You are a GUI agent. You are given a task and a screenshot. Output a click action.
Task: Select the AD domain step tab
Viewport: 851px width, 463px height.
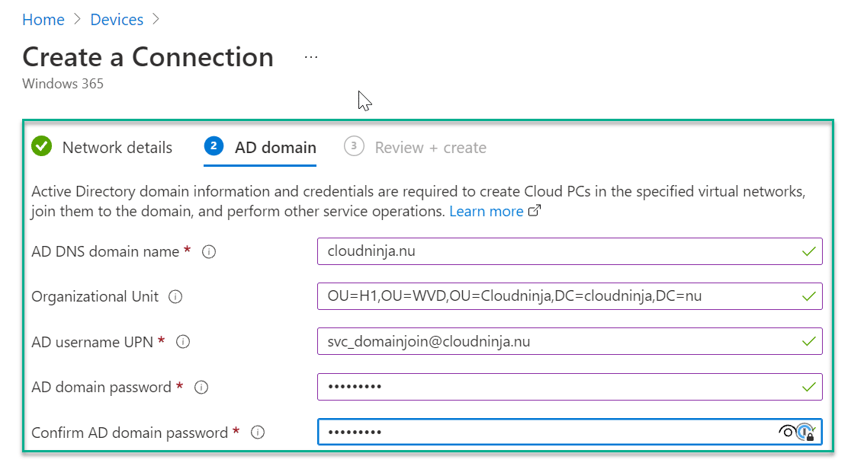(260, 147)
